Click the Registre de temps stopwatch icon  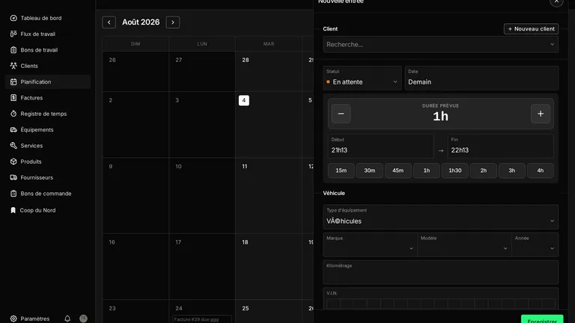tap(13, 114)
